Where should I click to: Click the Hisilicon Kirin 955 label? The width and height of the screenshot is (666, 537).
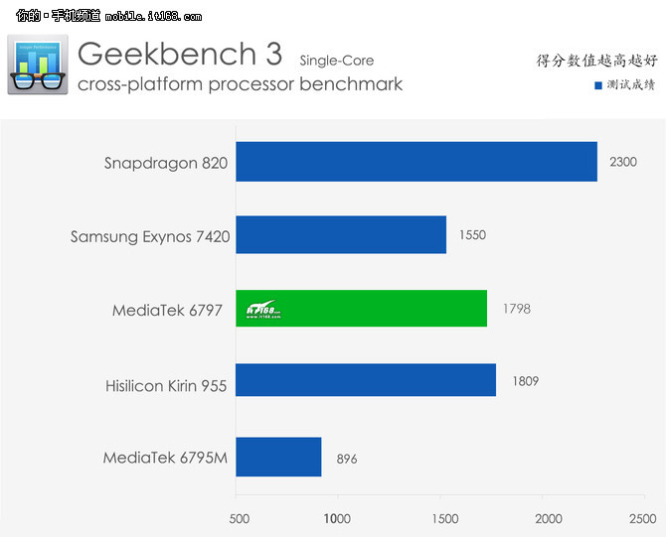point(166,385)
